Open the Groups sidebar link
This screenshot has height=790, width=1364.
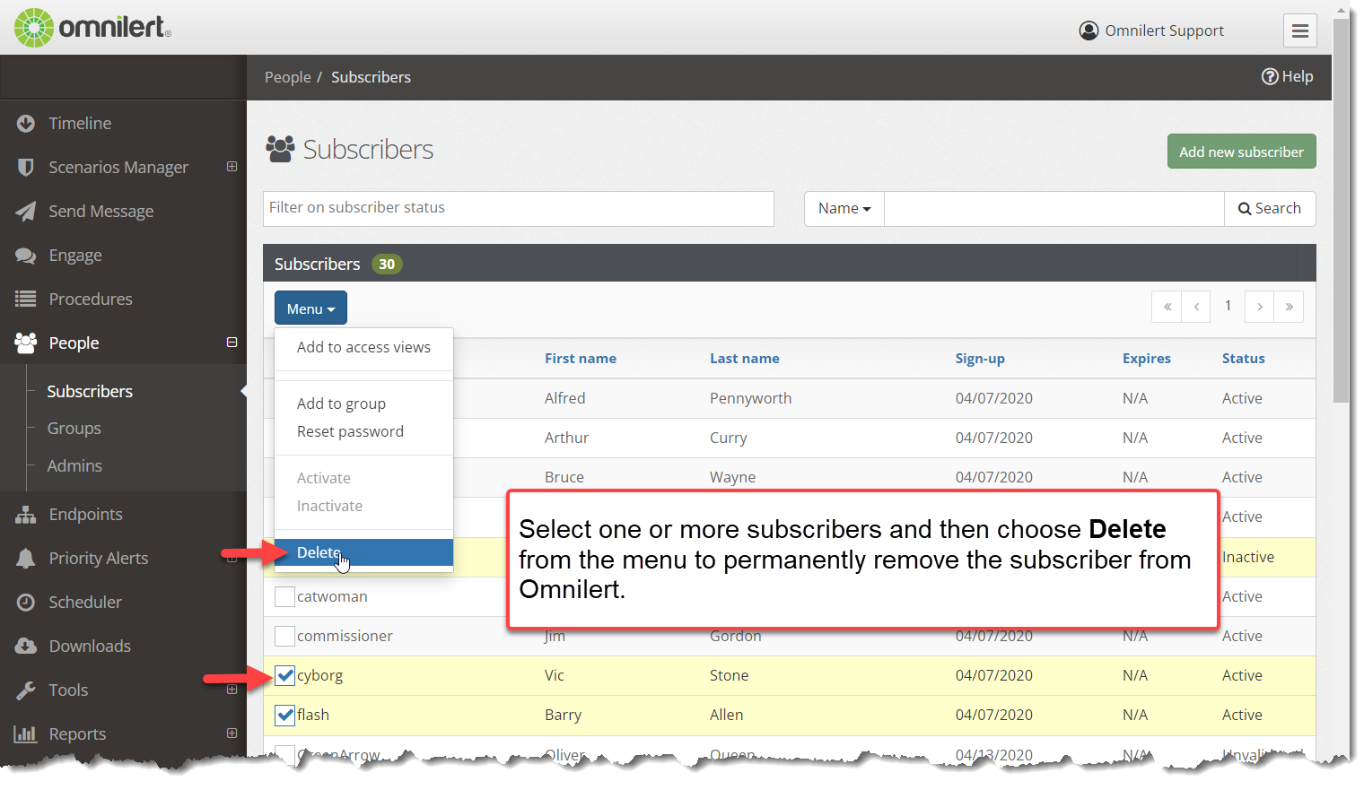coord(74,429)
